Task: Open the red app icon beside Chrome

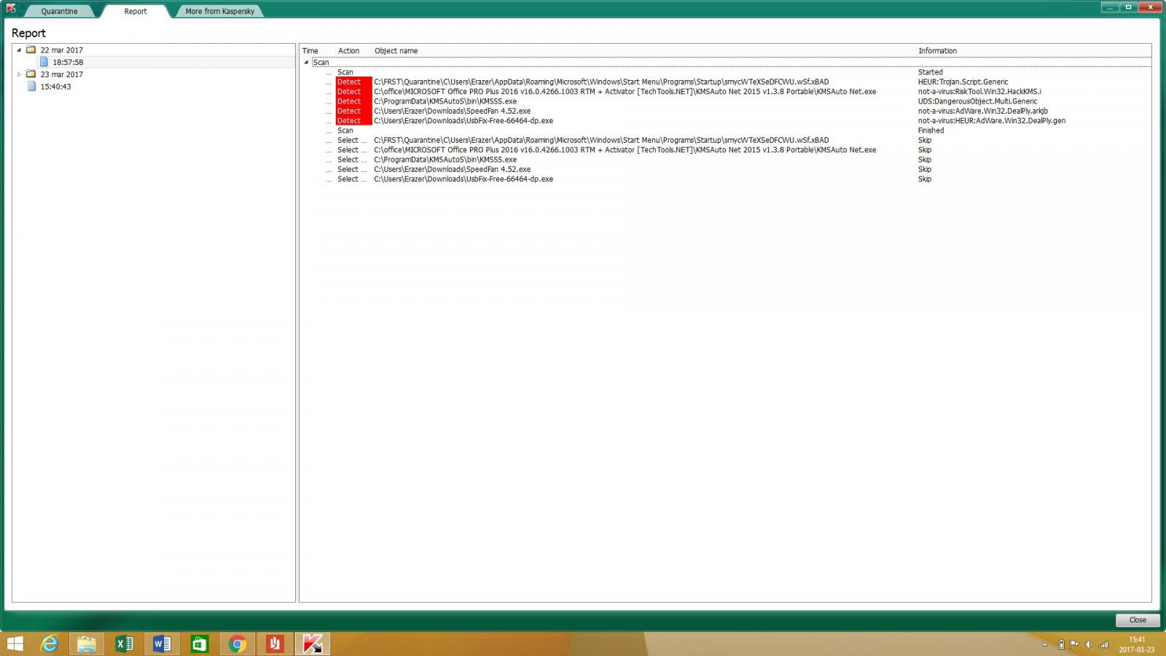Action: [275, 644]
